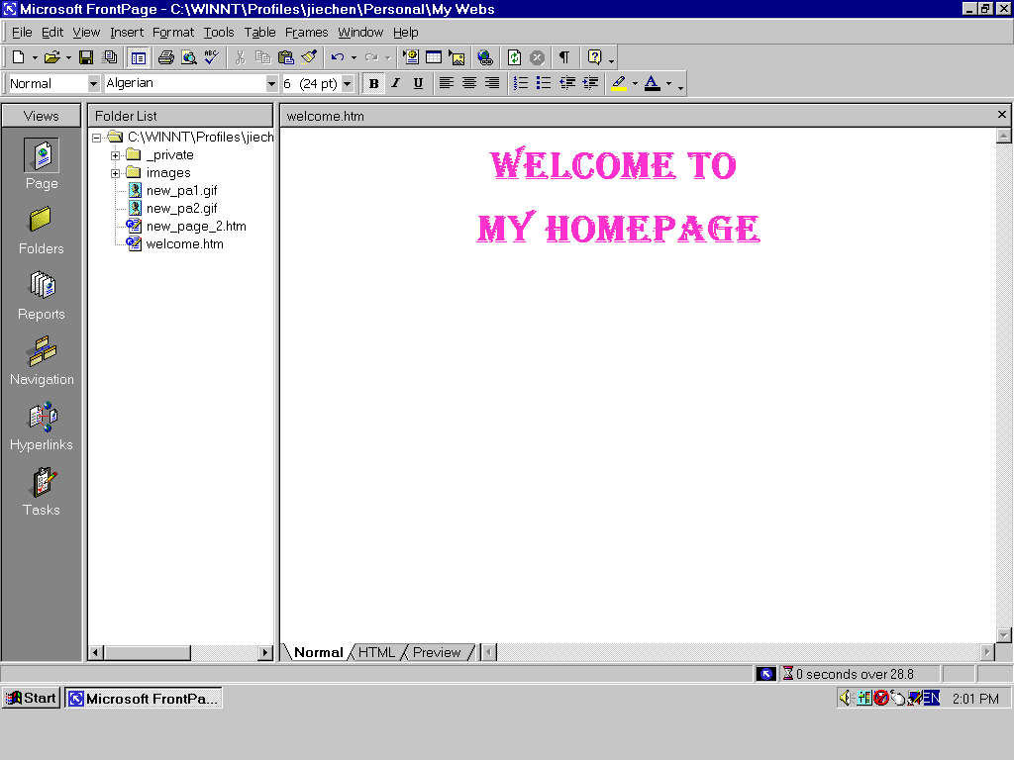Click the Insert Table icon
The width and height of the screenshot is (1014, 760).
[434, 57]
